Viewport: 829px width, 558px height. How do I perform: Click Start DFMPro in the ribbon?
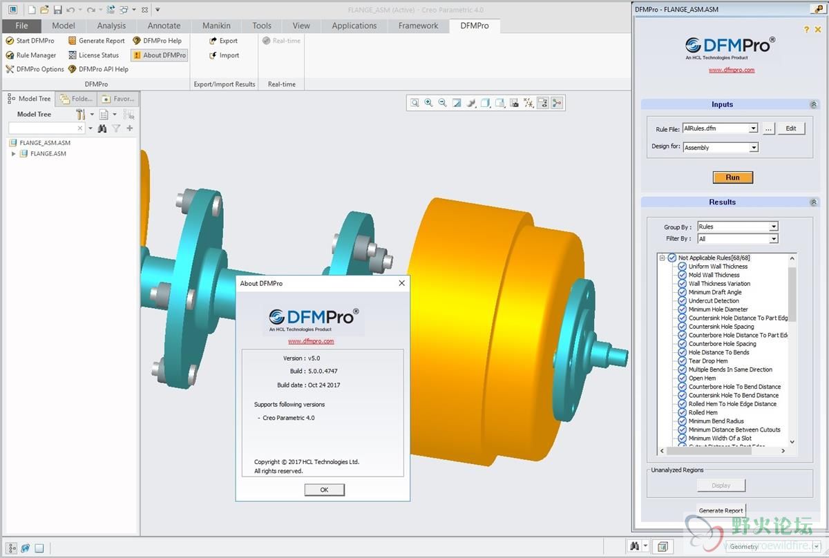30,41
